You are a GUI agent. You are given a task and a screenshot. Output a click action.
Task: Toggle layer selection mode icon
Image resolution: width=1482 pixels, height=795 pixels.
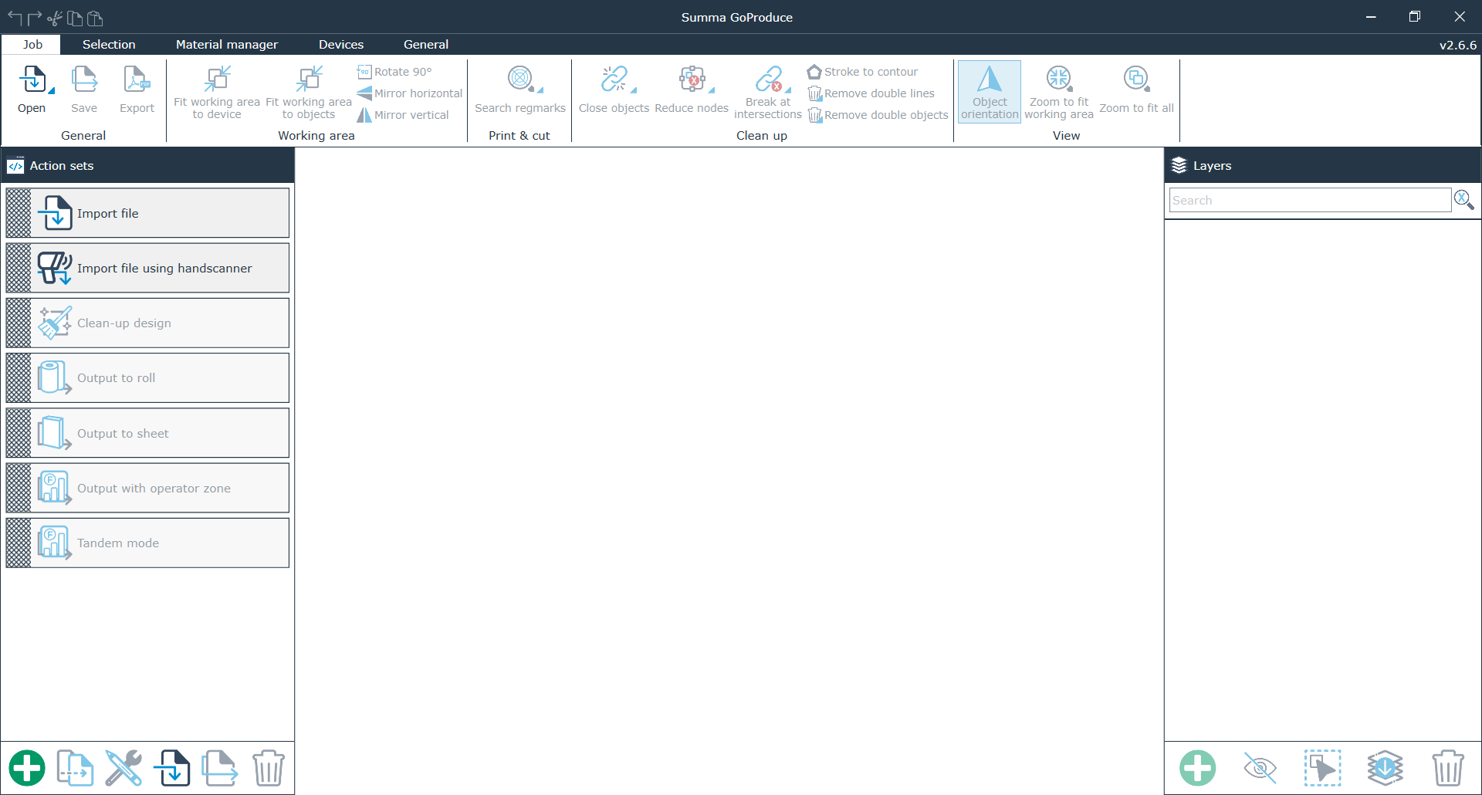(x=1322, y=768)
